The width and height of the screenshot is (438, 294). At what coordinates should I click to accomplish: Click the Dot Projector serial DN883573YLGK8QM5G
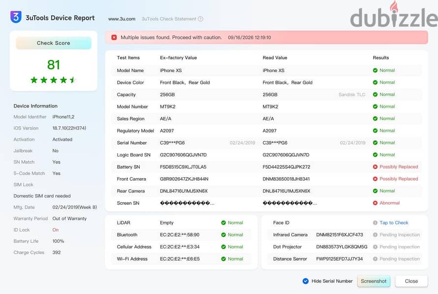point(342,247)
